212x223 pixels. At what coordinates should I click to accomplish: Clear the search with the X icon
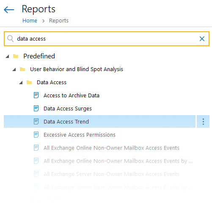coord(202,39)
